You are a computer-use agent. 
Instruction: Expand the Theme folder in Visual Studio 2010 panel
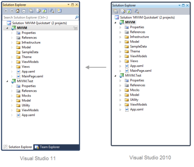pos(120,51)
